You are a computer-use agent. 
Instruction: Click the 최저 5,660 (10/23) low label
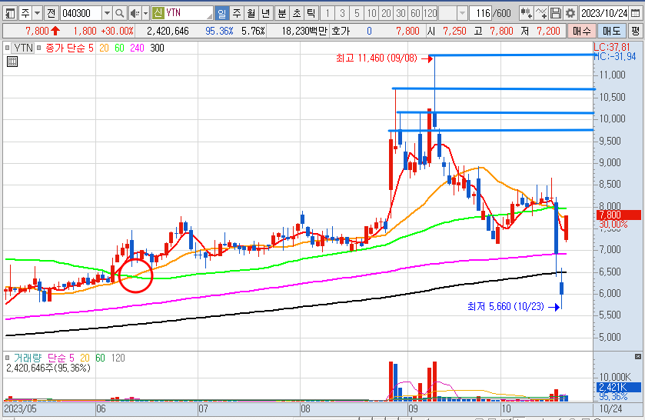click(506, 306)
